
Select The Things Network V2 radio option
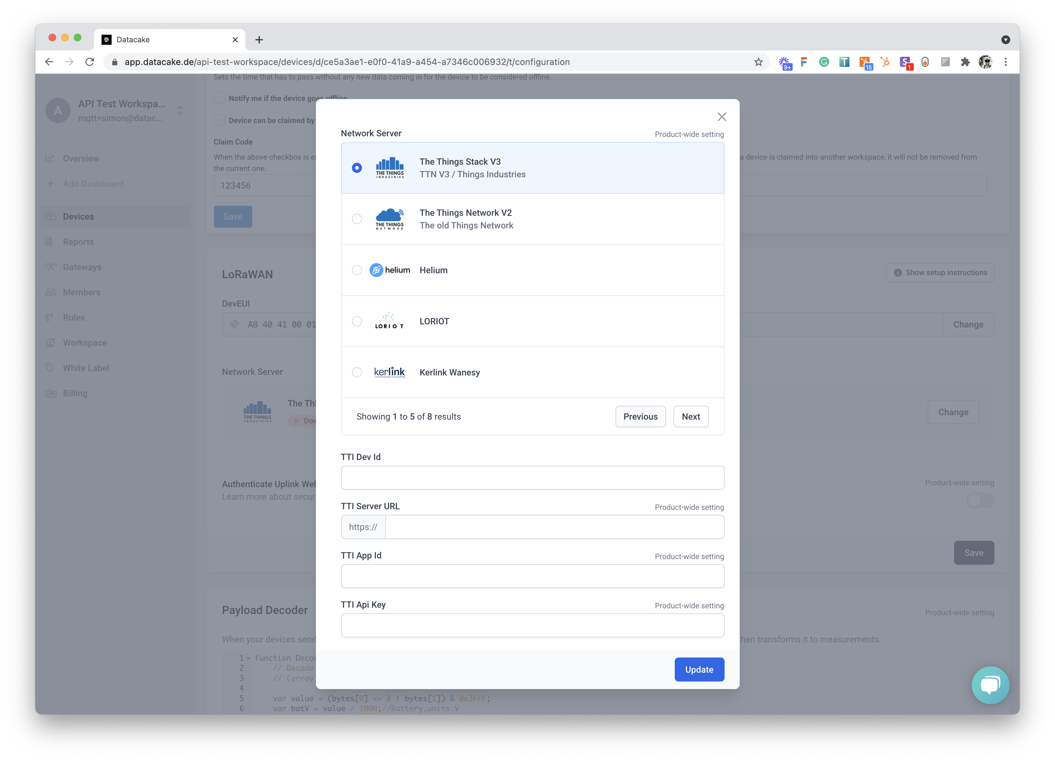(x=357, y=219)
